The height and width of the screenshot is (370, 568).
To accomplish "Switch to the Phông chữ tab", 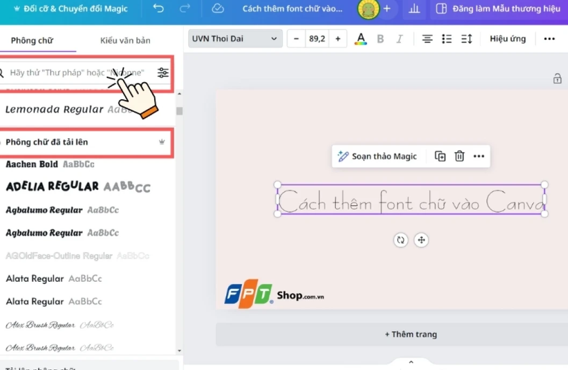I will tap(32, 40).
